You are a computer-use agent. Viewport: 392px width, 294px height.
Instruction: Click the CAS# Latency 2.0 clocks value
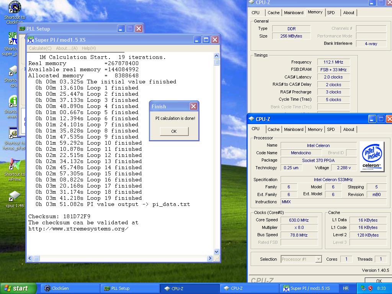pyautogui.click(x=333, y=77)
